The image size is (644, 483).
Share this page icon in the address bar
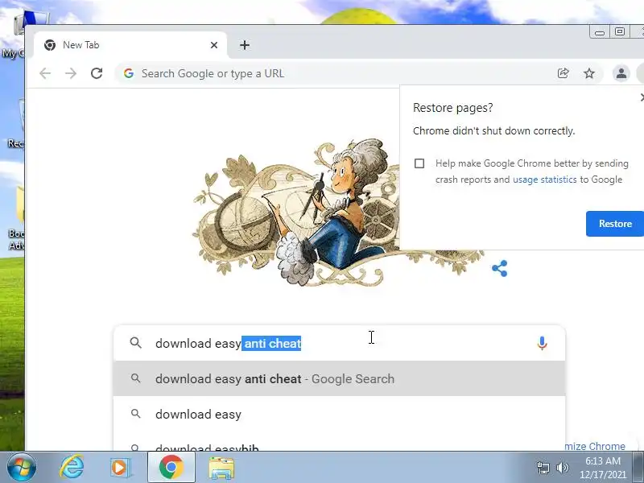click(x=563, y=73)
